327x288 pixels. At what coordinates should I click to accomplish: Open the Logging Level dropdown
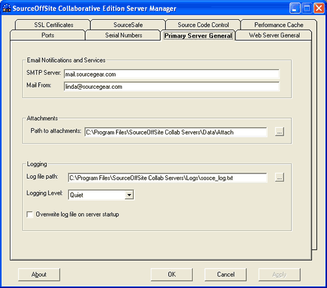tap(129, 195)
